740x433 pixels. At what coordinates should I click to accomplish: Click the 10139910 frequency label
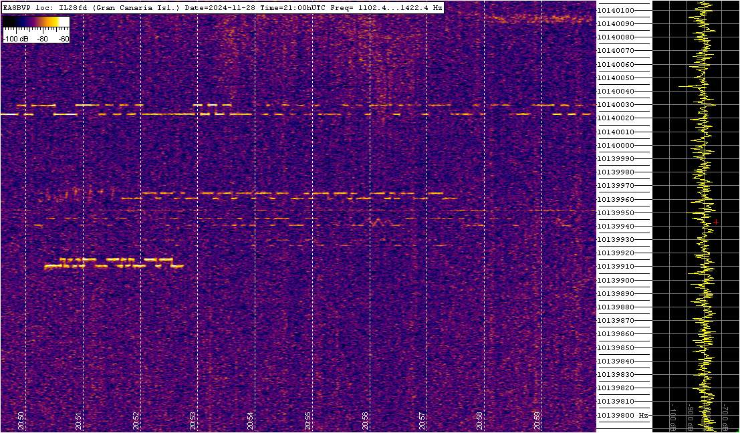616,267
